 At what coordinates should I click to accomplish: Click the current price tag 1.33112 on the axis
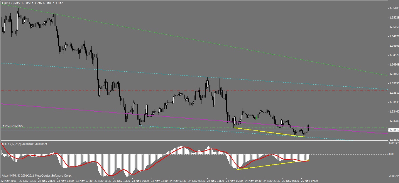tap(393, 130)
